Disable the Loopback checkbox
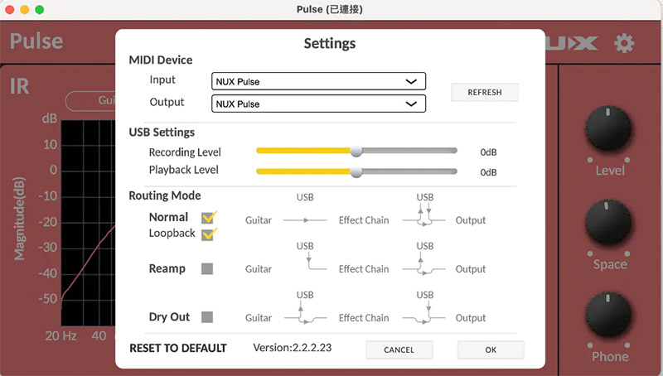Image resolution: width=663 pixels, height=376 pixels. (x=209, y=234)
